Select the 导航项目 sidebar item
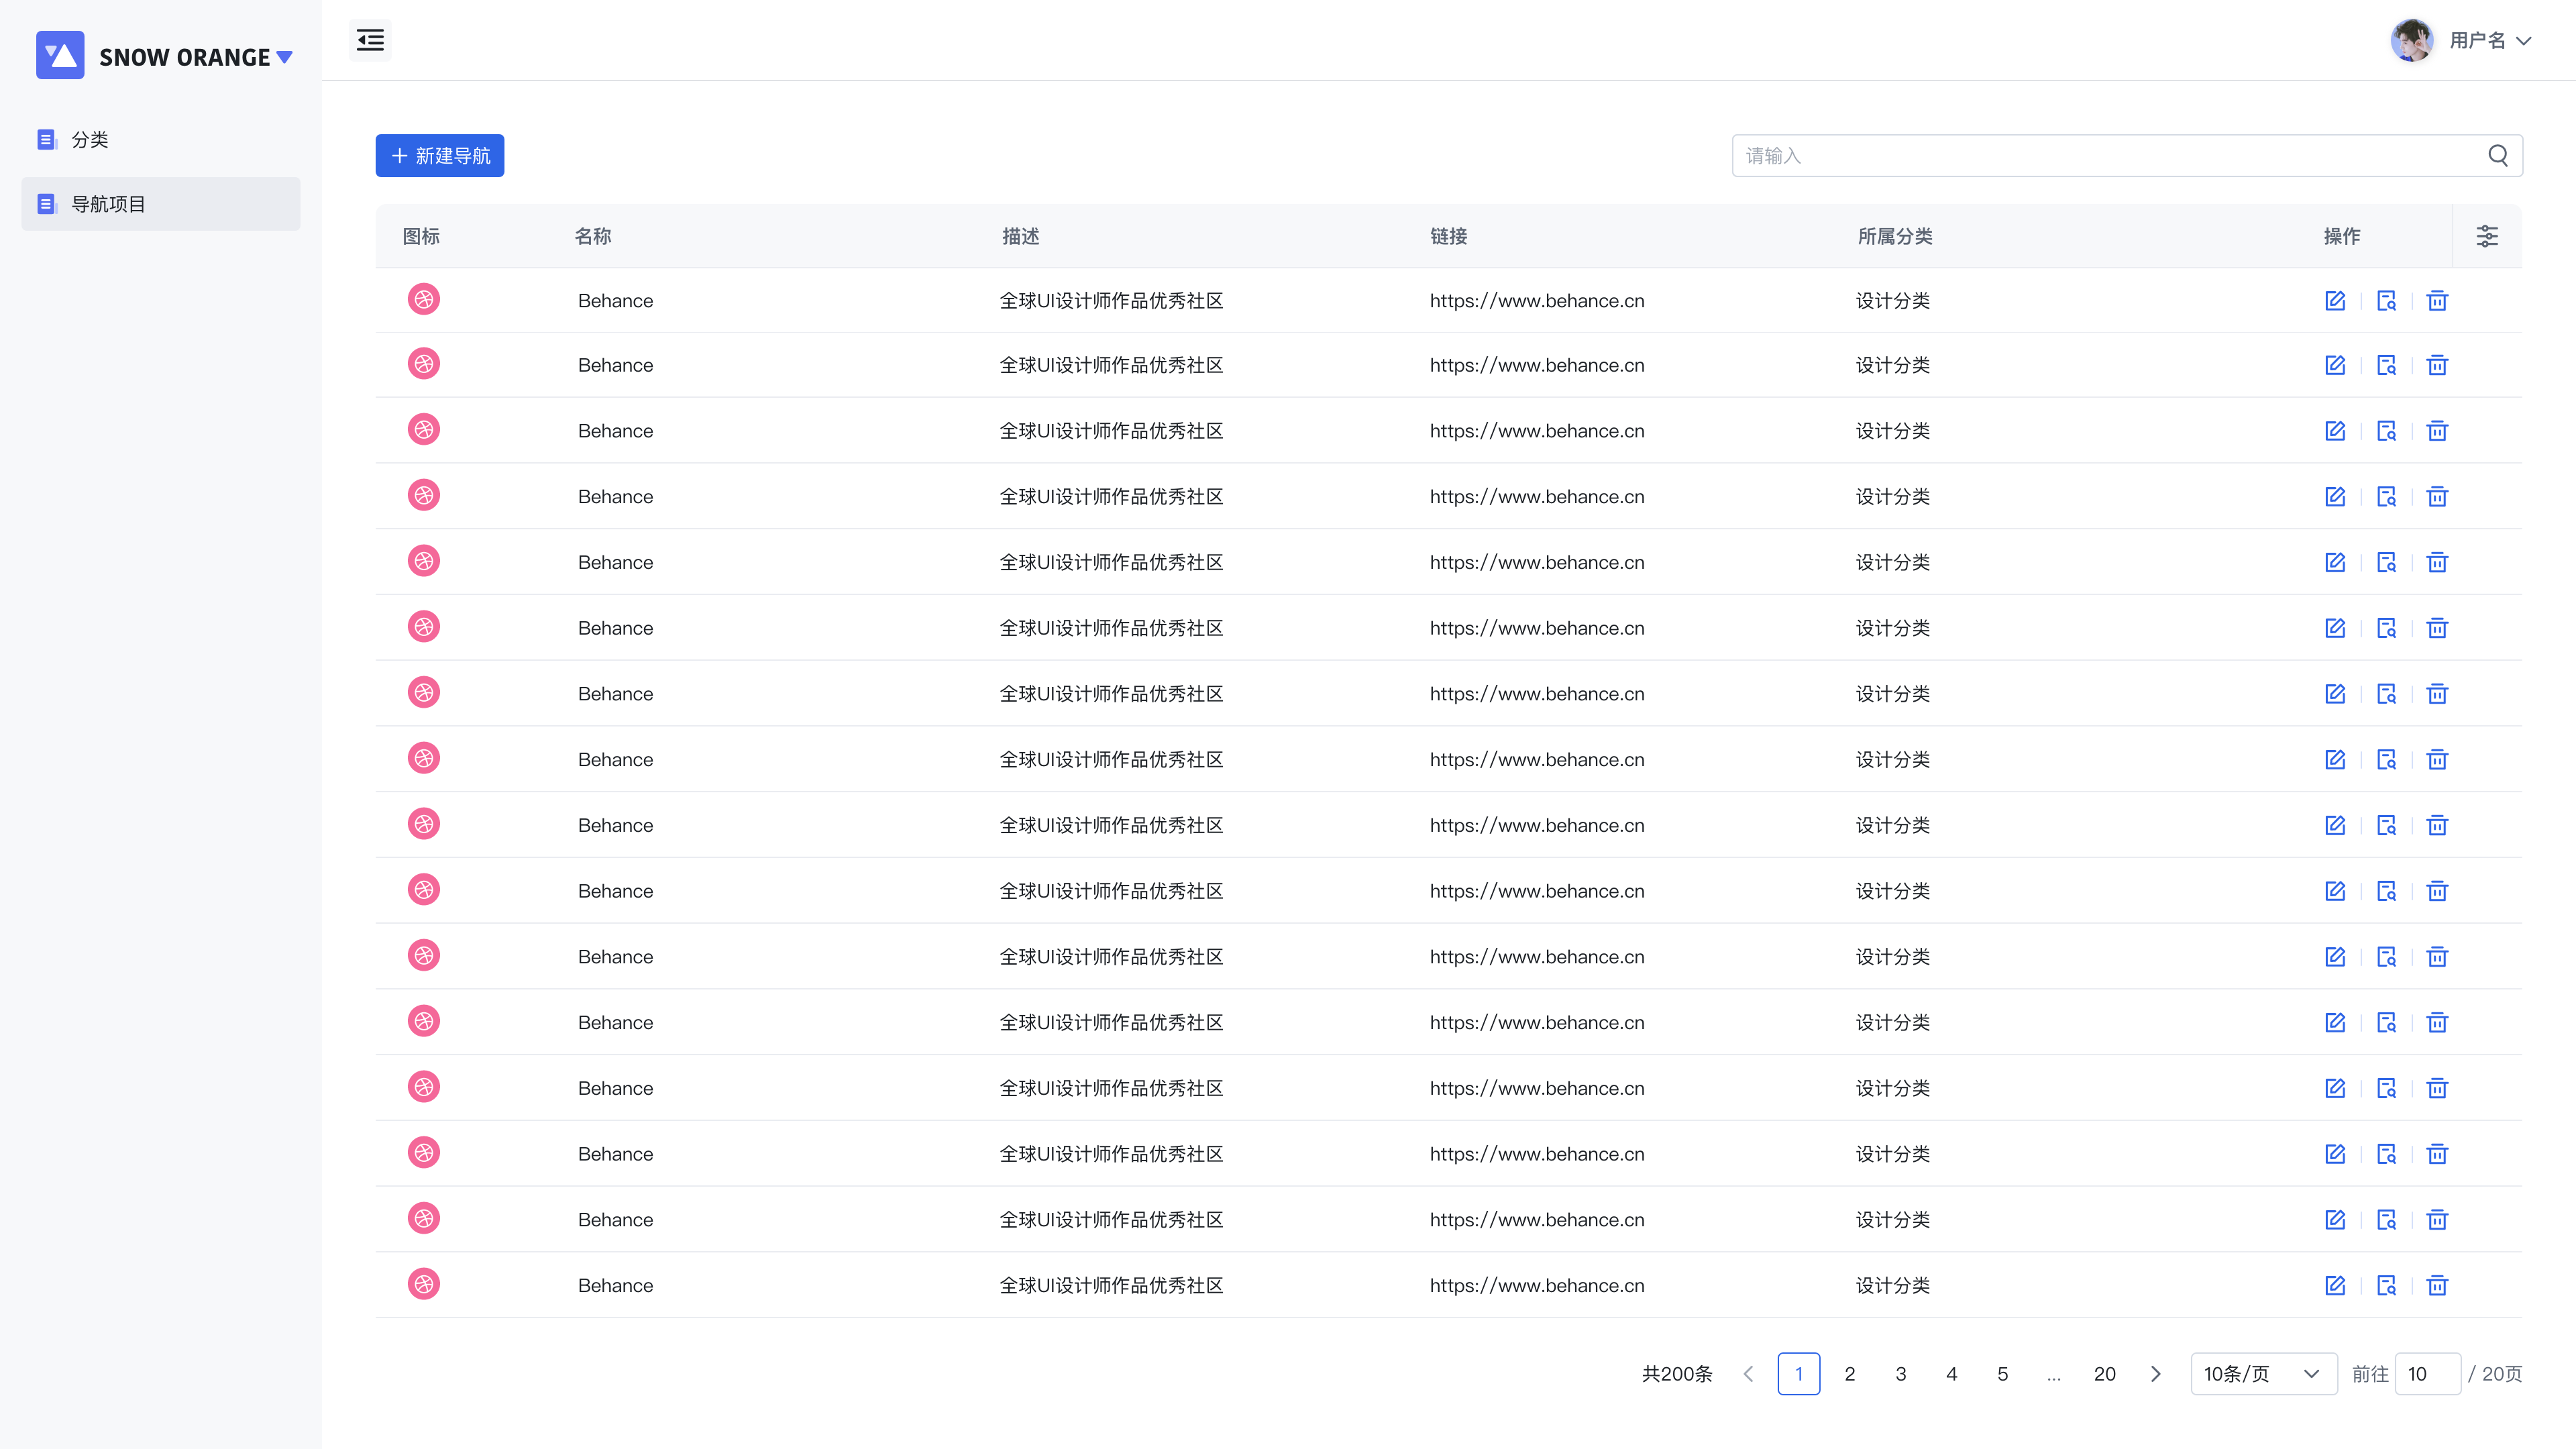The width and height of the screenshot is (2576, 1449). click(108, 204)
